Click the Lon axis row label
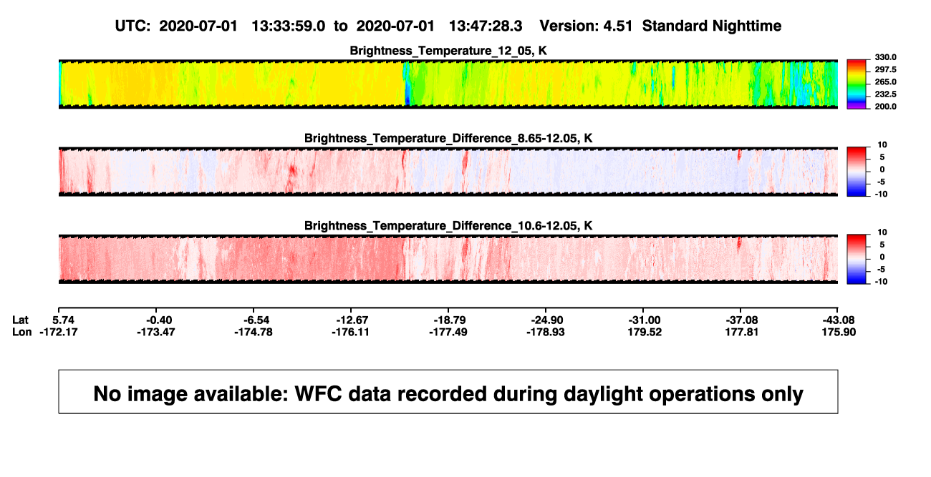Image resolution: width=931 pixels, height=477 pixels. click(x=21, y=332)
